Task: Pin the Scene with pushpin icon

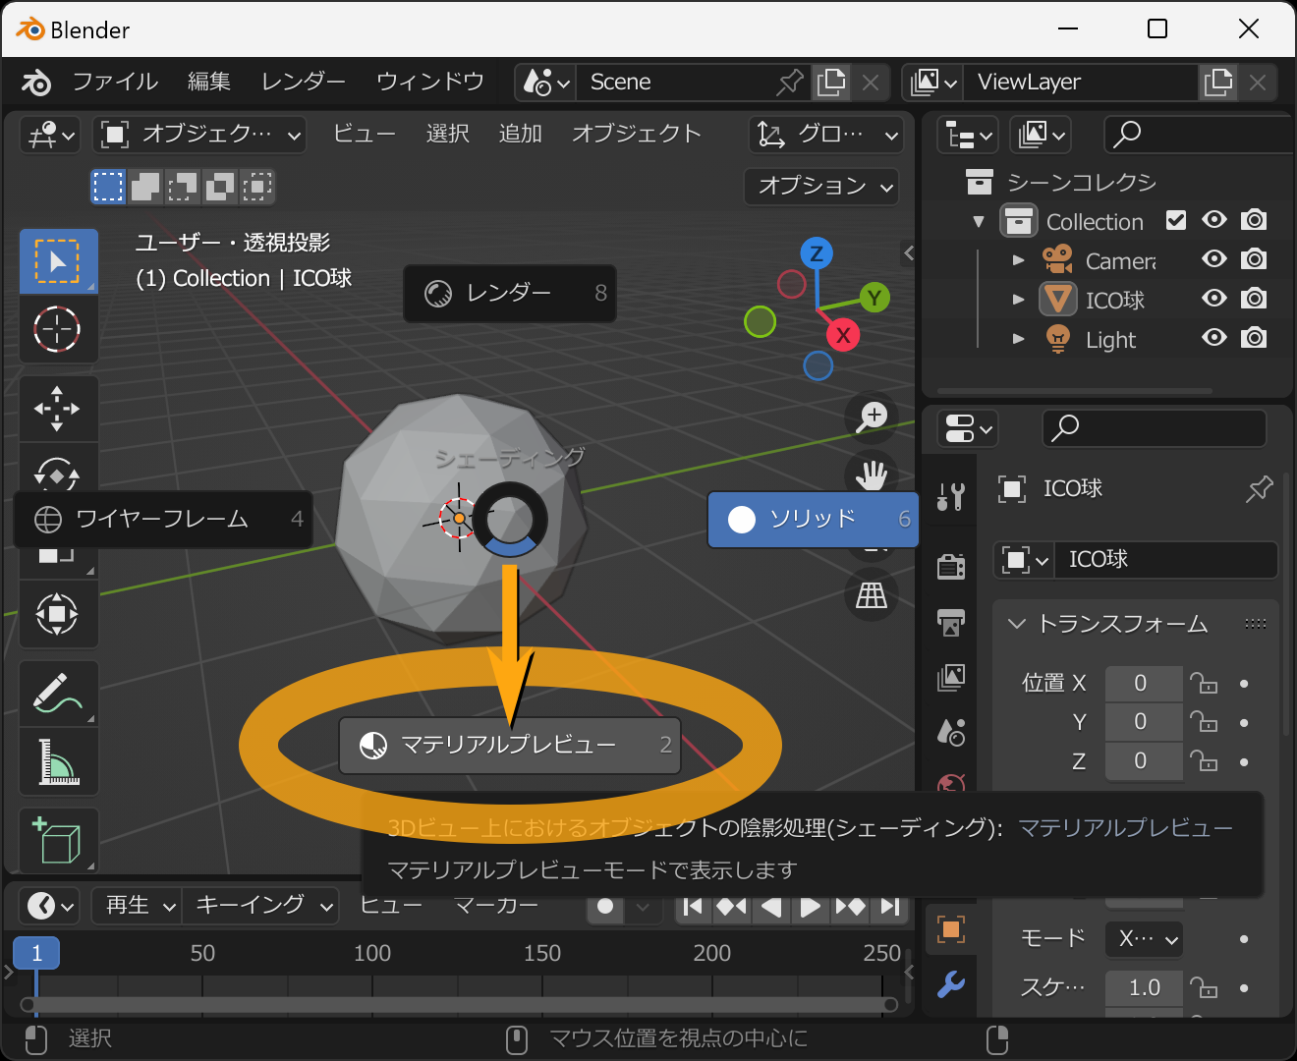Action: 789,83
